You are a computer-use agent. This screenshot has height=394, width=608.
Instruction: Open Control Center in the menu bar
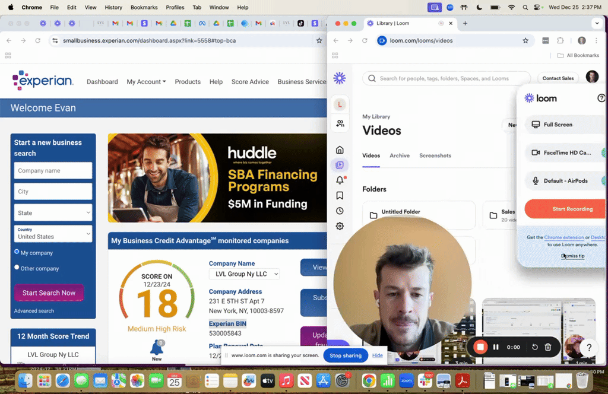click(537, 7)
